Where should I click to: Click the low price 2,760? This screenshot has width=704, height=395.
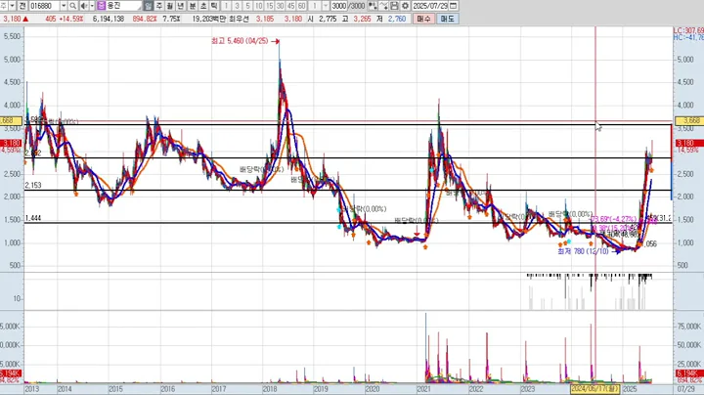tap(397, 19)
